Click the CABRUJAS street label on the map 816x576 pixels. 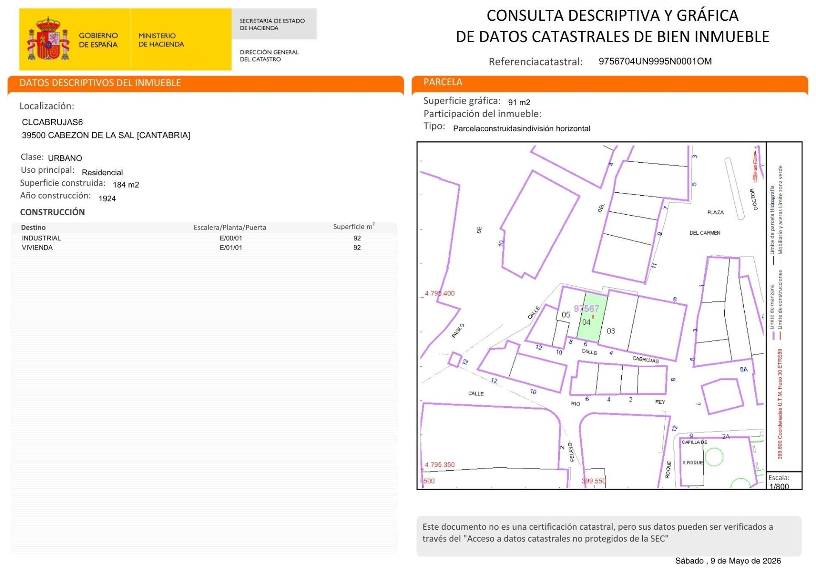pos(645,360)
